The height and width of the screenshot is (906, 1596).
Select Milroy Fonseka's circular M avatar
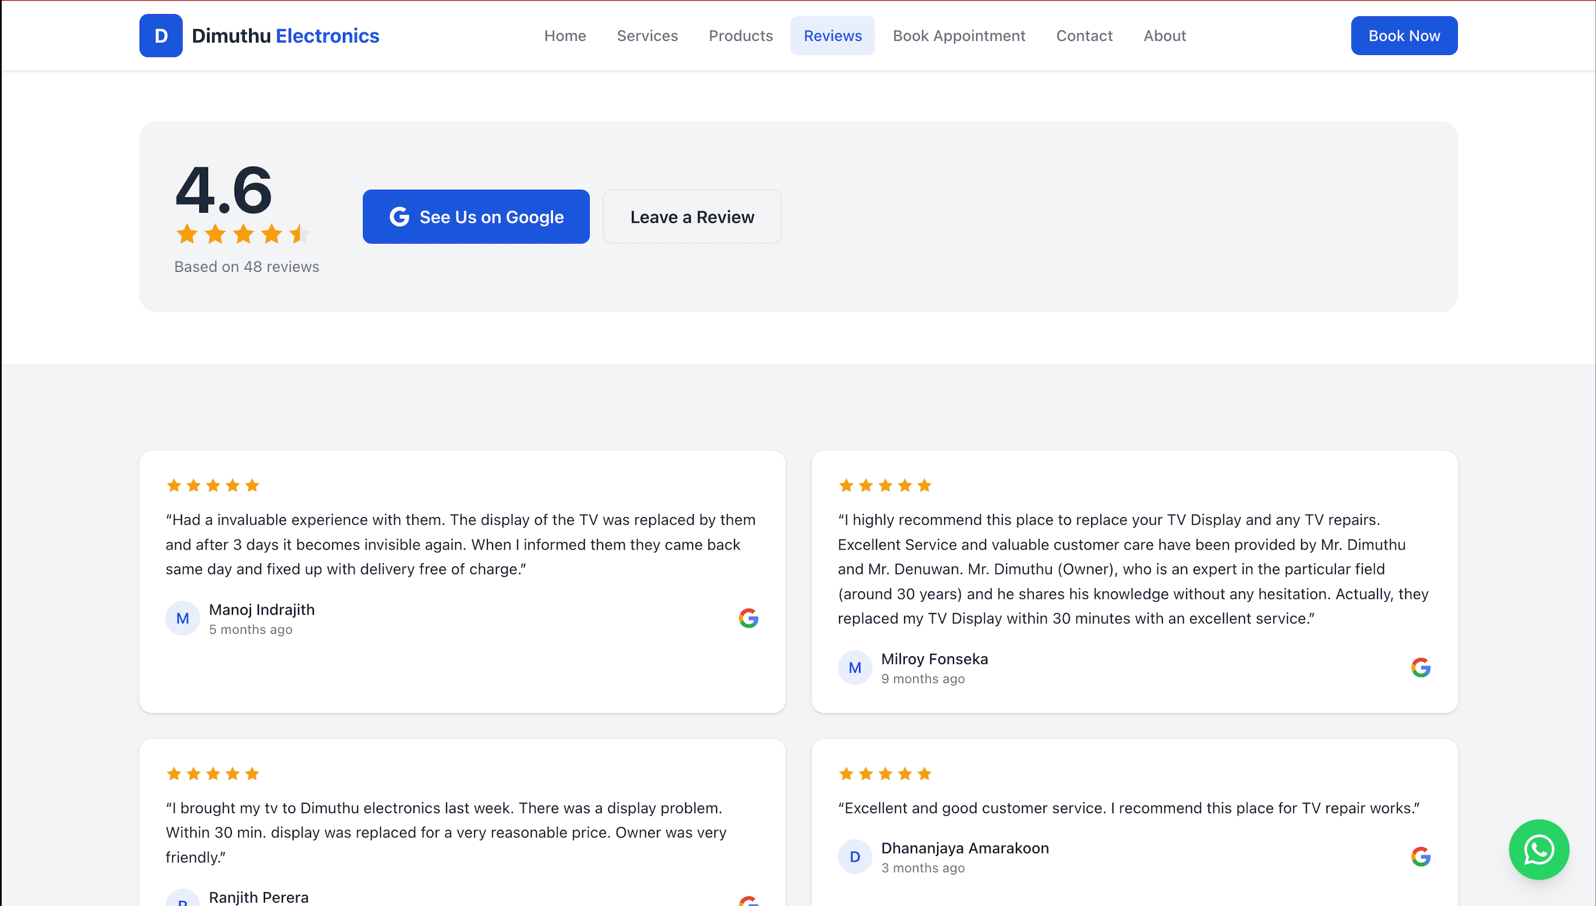(855, 667)
